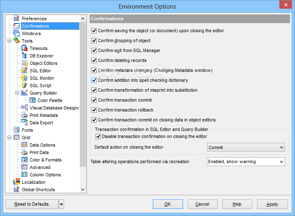Select Object Editors tree item
The height and width of the screenshot is (216, 295).
tap(43, 63)
